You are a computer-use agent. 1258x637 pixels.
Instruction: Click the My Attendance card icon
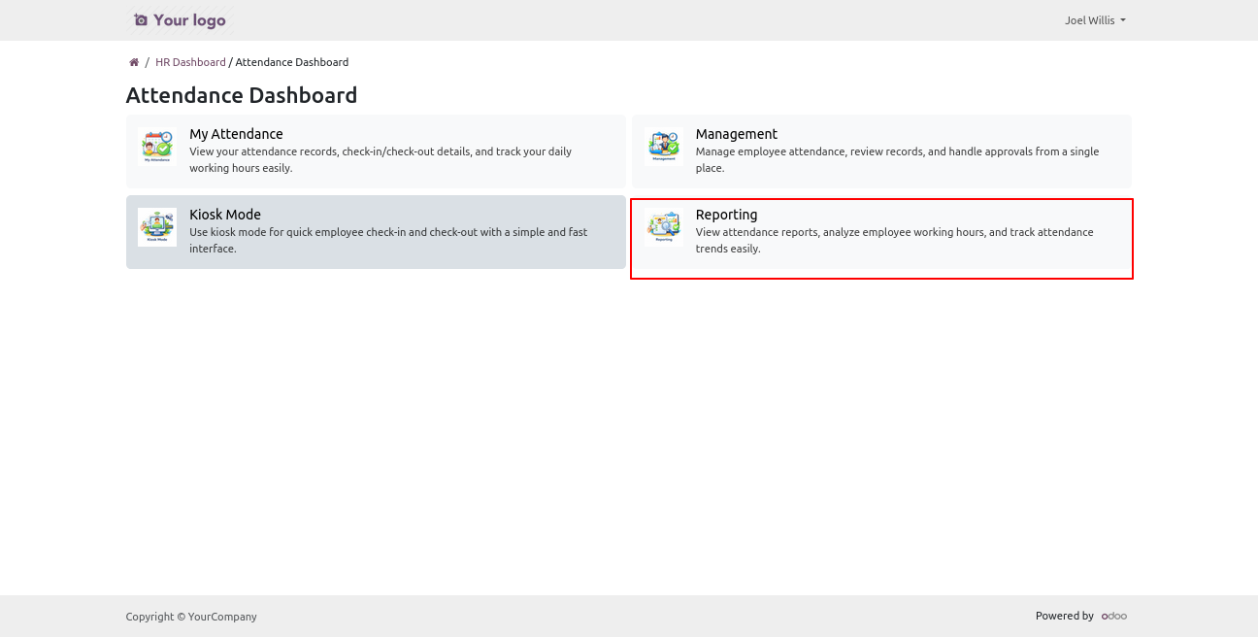click(156, 147)
